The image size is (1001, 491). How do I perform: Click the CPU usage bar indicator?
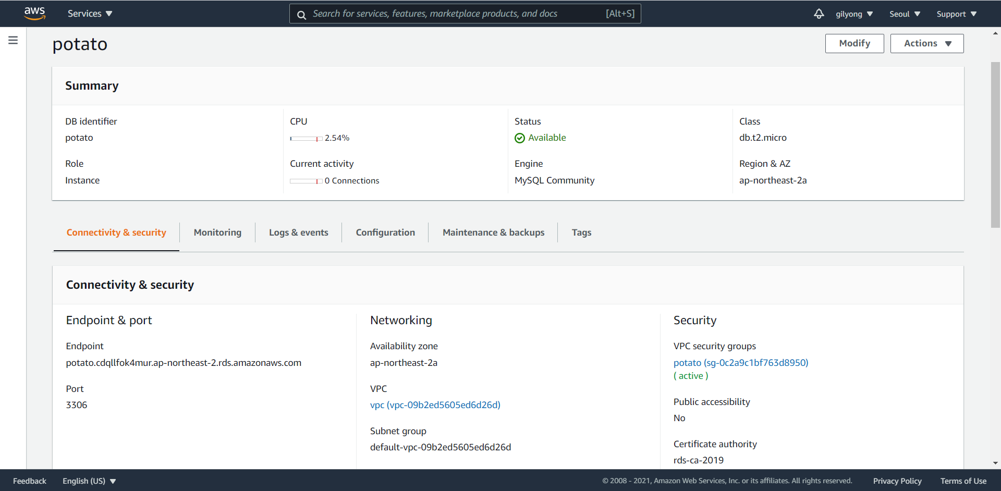(x=306, y=139)
